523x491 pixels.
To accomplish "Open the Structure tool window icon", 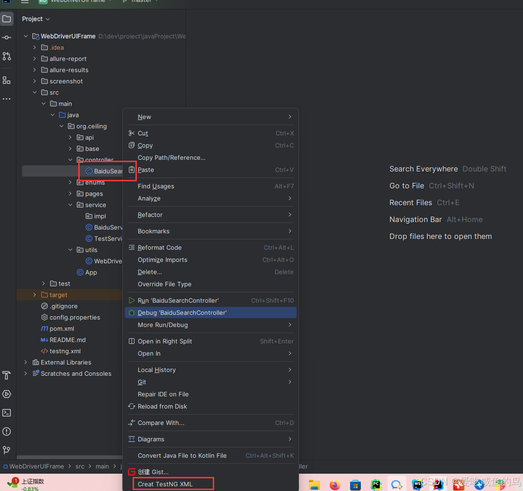I will tap(7, 80).
